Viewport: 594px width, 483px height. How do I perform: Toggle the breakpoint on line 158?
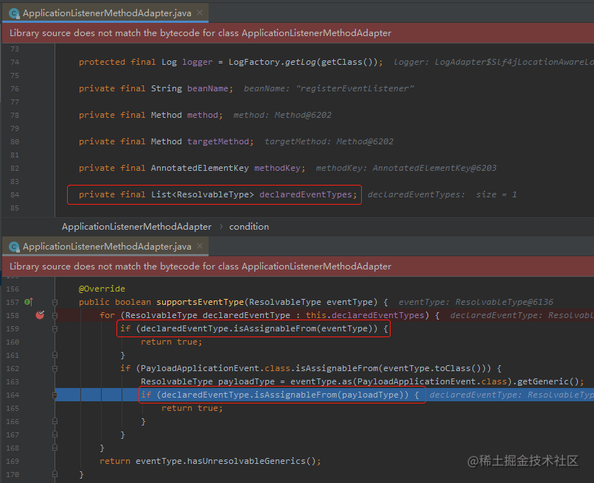click(x=40, y=315)
